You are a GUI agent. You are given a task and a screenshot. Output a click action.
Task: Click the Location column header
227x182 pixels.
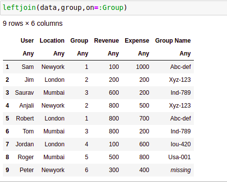pyautogui.click(x=52, y=41)
